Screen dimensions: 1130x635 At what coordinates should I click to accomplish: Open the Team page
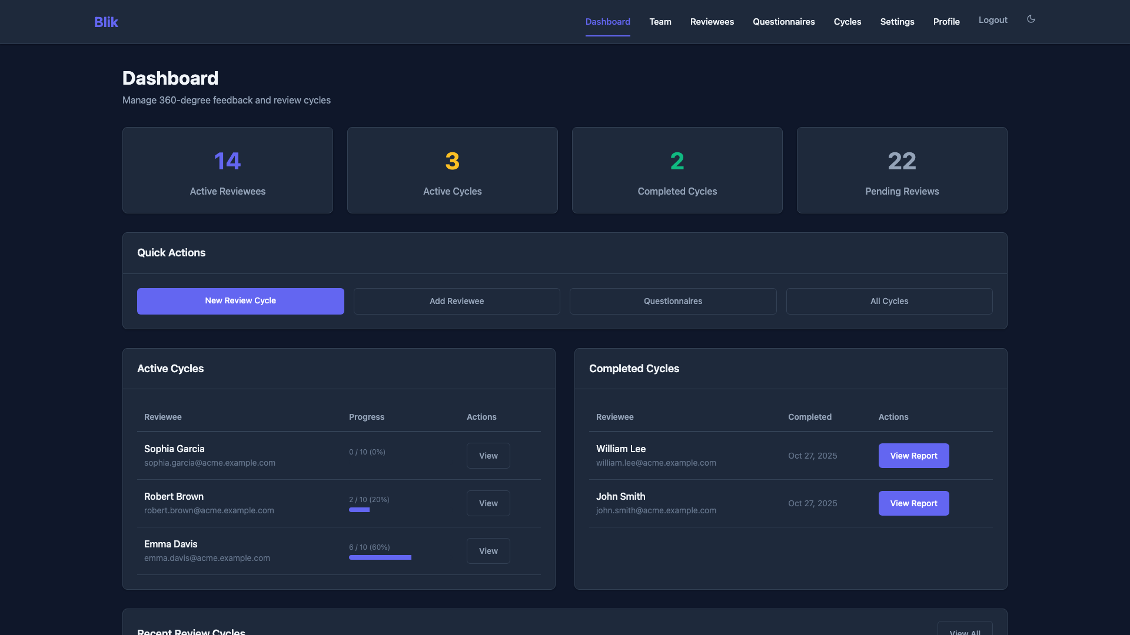coord(660,21)
